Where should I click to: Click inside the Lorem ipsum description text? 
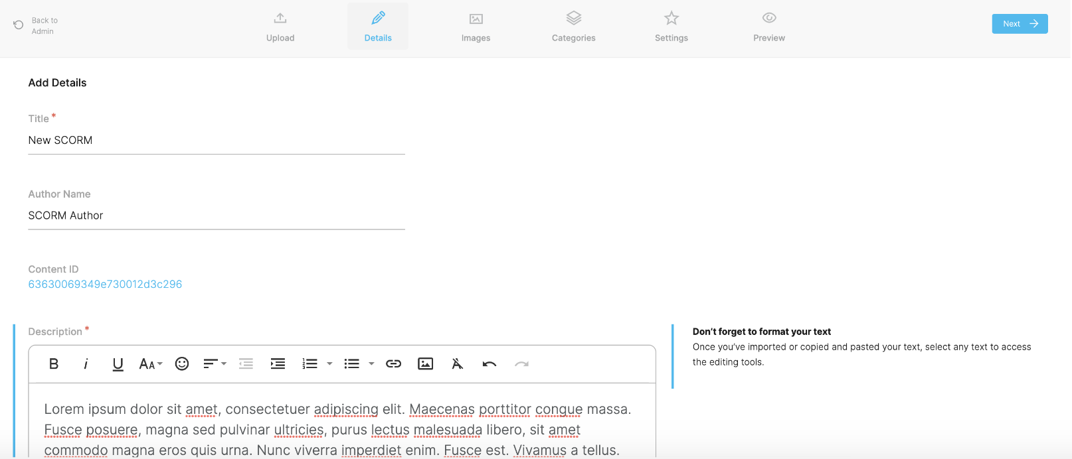337,429
